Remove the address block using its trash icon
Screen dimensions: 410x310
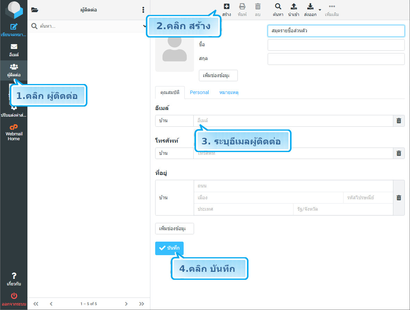pyautogui.click(x=399, y=198)
